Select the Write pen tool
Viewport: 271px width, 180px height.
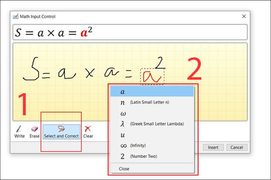(x=19, y=132)
